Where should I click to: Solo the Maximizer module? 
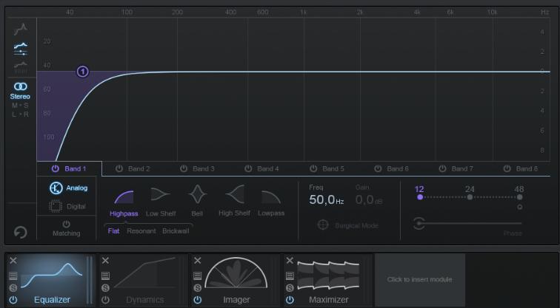(x=290, y=288)
